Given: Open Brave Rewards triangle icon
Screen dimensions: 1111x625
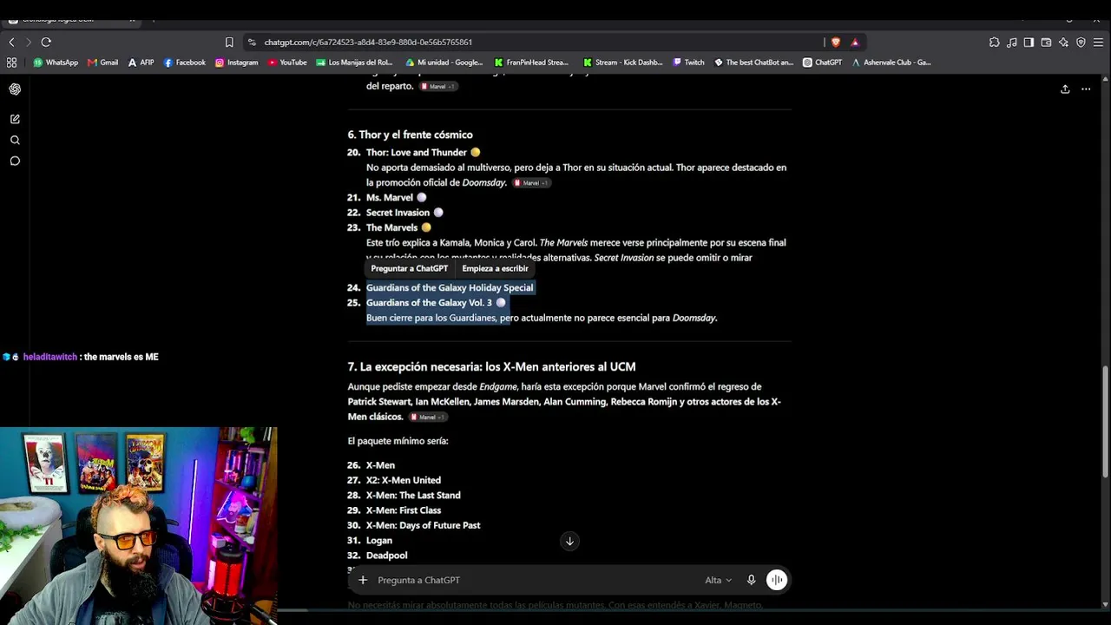Looking at the screenshot, I should [855, 42].
